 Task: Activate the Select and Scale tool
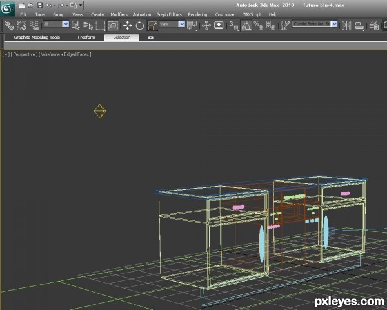(152, 25)
